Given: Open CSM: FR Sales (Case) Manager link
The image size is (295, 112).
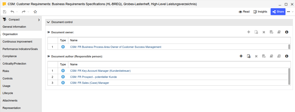Looking at the screenshot, I should pos(90,83).
